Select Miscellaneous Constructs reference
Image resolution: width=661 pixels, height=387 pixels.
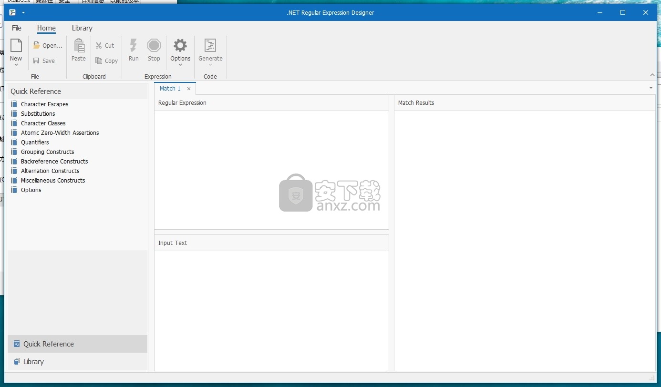[53, 180]
